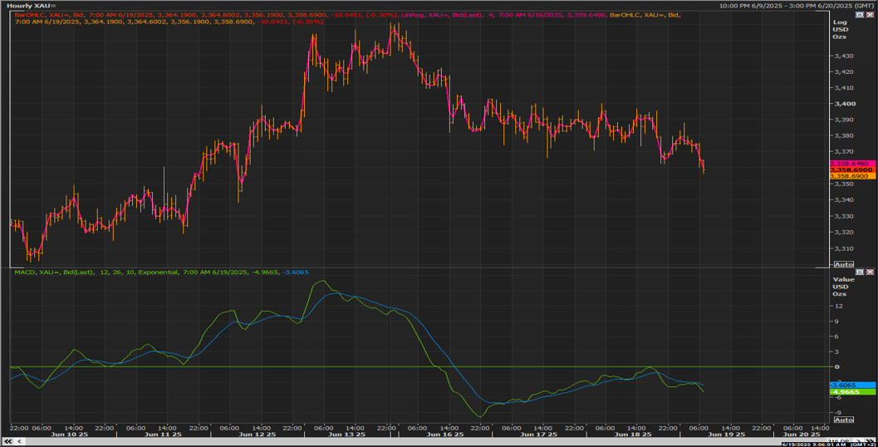Click the Jun 18 25 date label

[633, 435]
